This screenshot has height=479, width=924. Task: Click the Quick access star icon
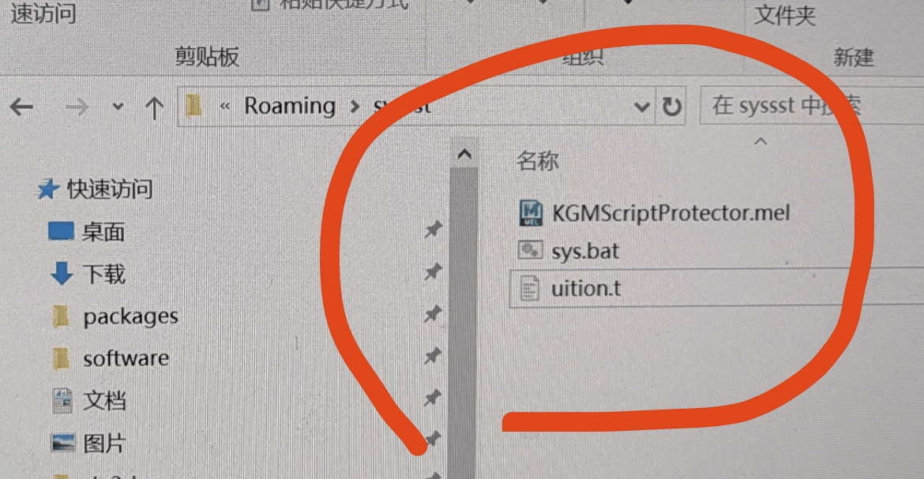(48, 189)
